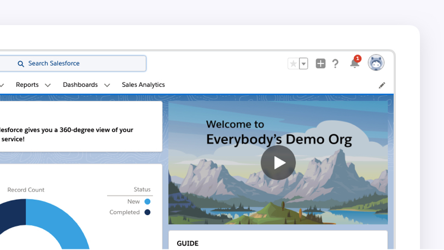
Task: Open the Sales Analytics tab
Action: [143, 85]
